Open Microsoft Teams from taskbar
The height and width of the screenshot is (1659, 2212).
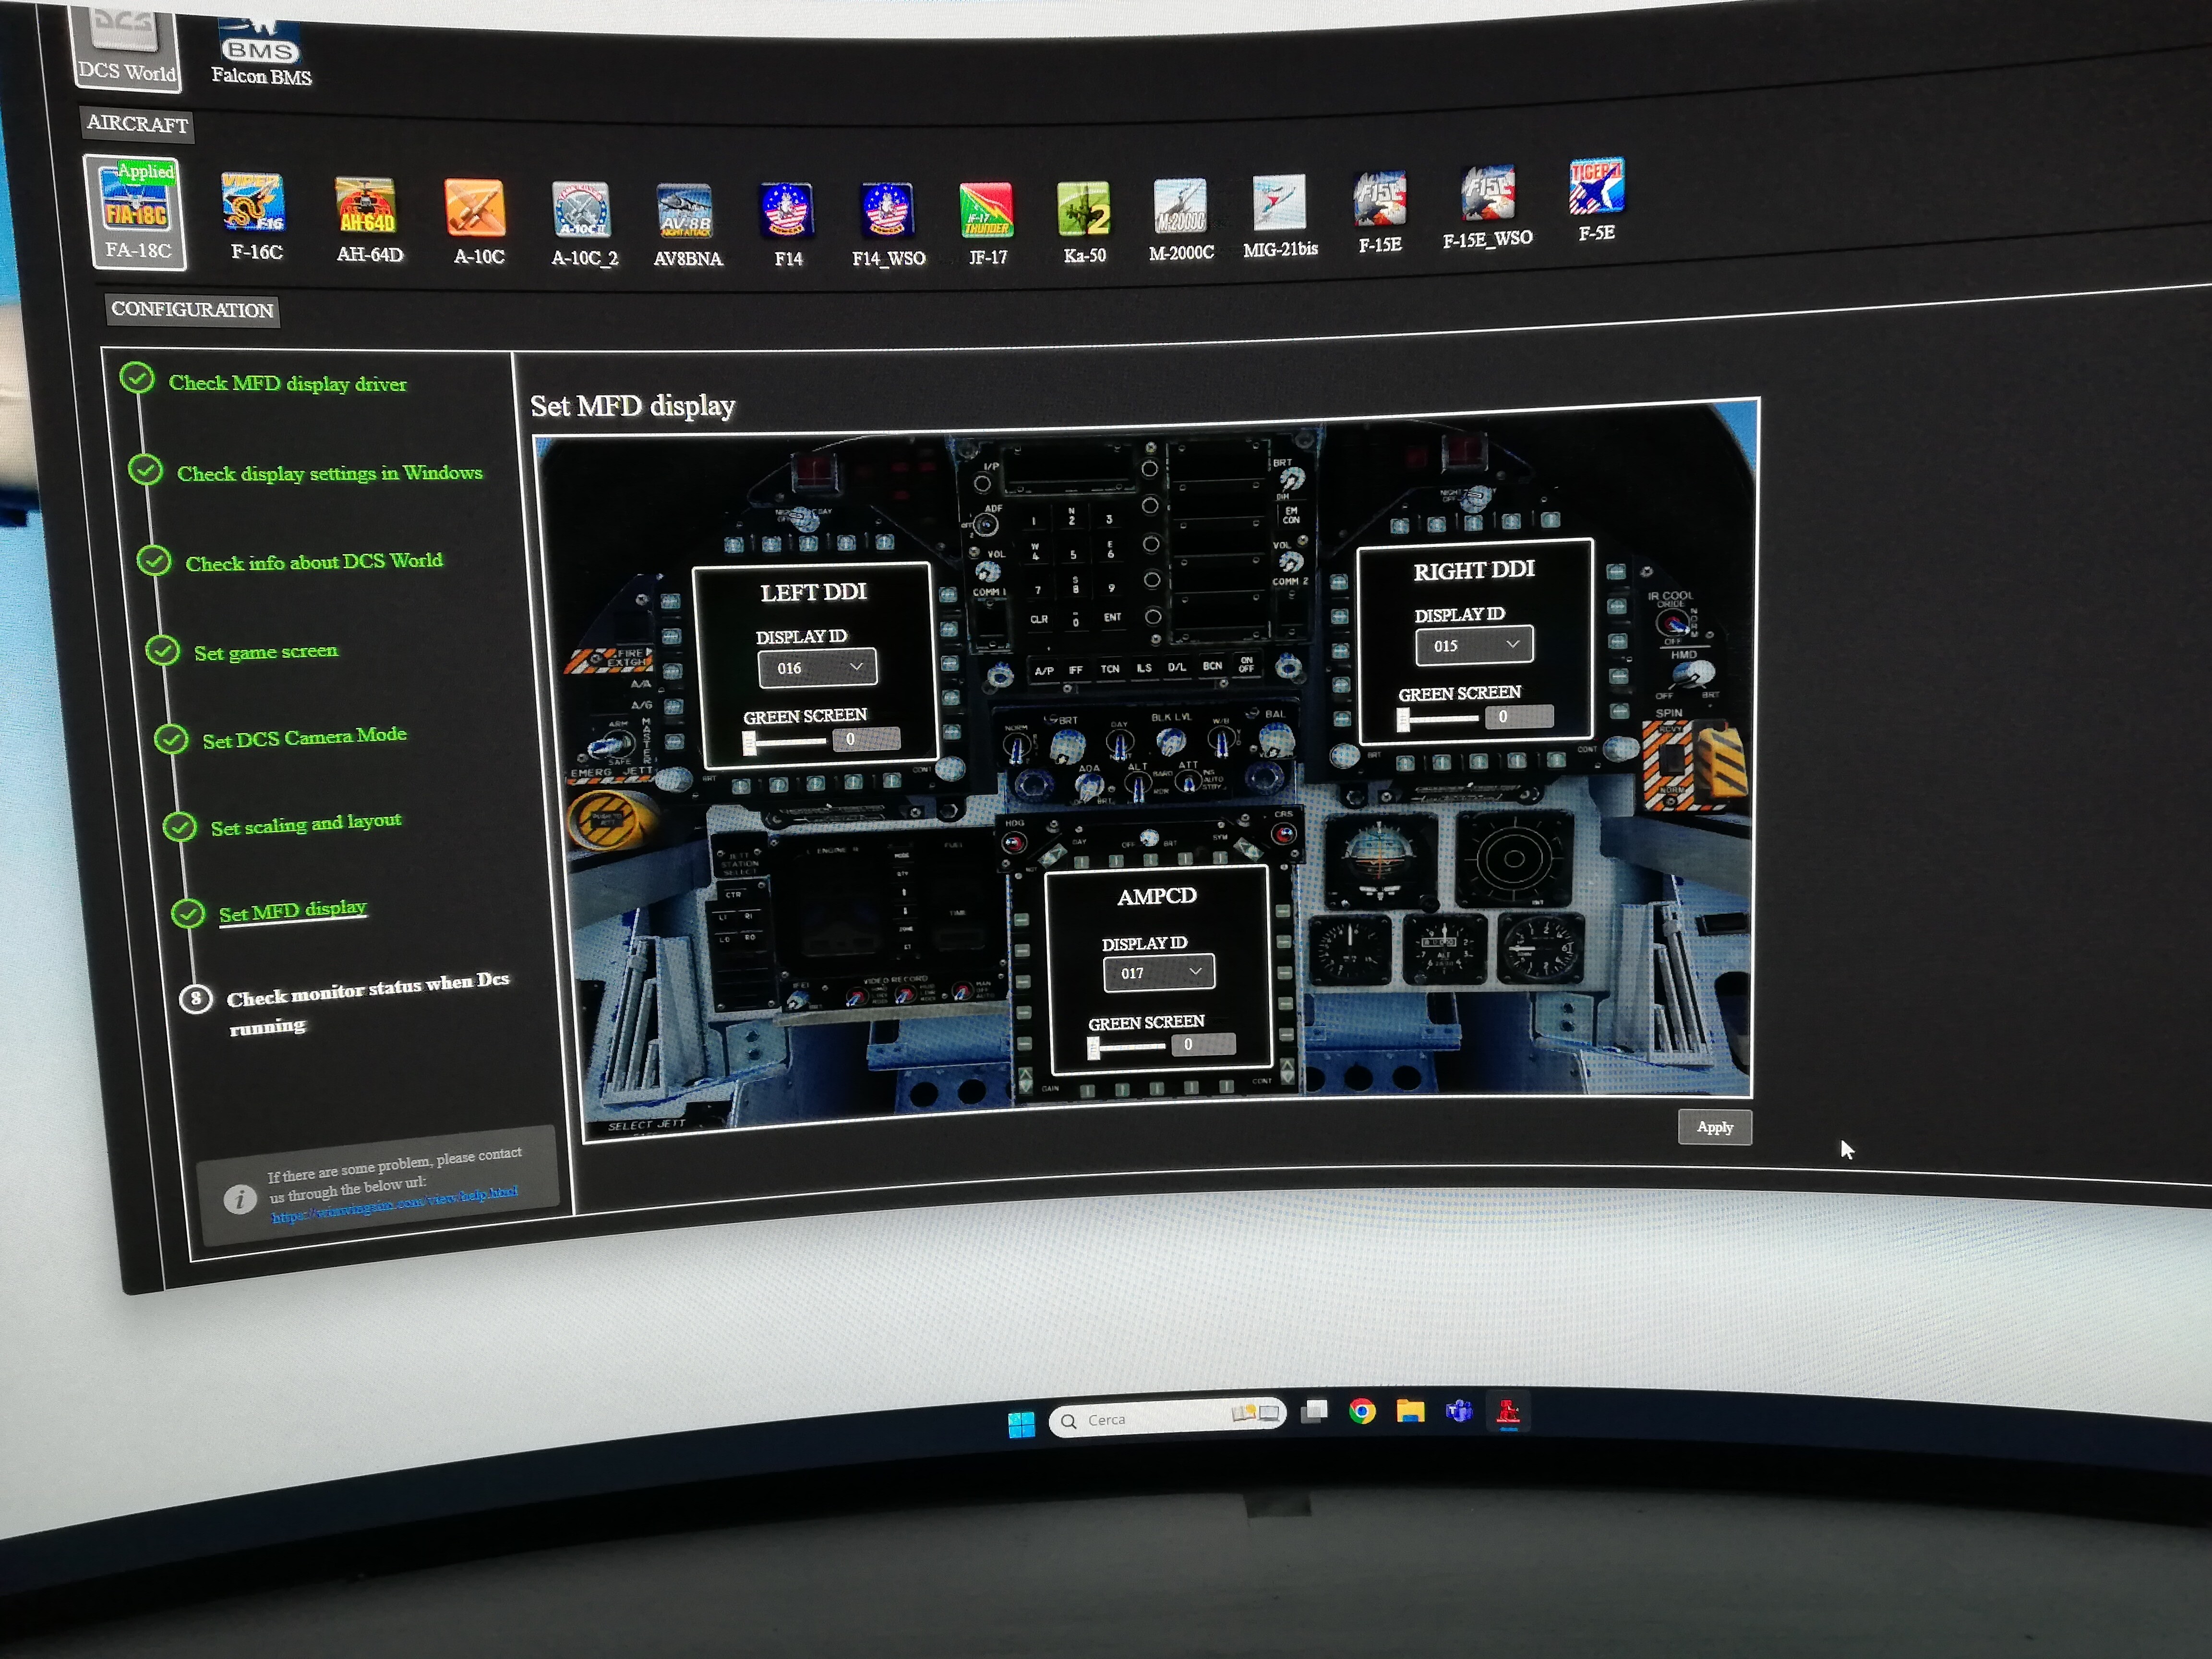coord(1459,1411)
